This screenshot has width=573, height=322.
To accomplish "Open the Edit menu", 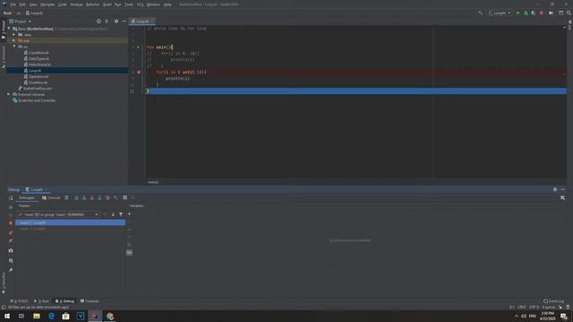I will pyautogui.click(x=22, y=4).
